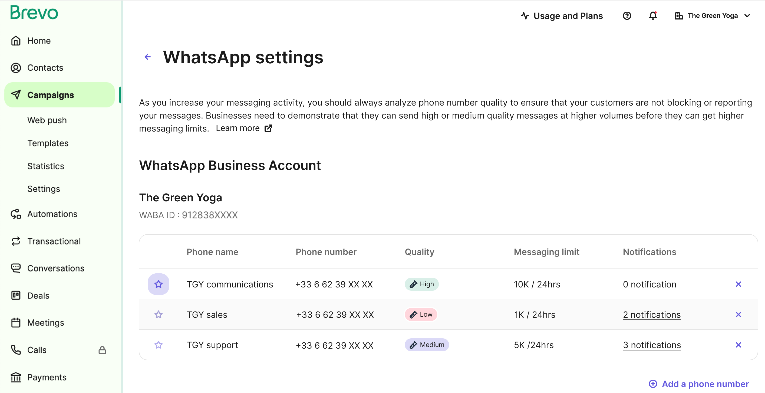Image resolution: width=765 pixels, height=393 pixels.
Task: Click the Quality column header
Action: point(419,252)
